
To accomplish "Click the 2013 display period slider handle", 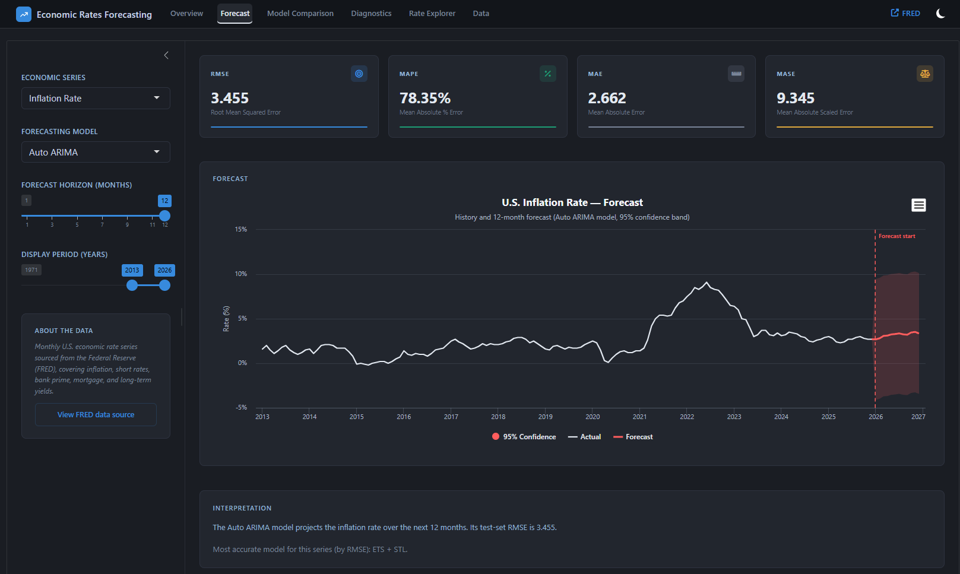I will point(132,286).
